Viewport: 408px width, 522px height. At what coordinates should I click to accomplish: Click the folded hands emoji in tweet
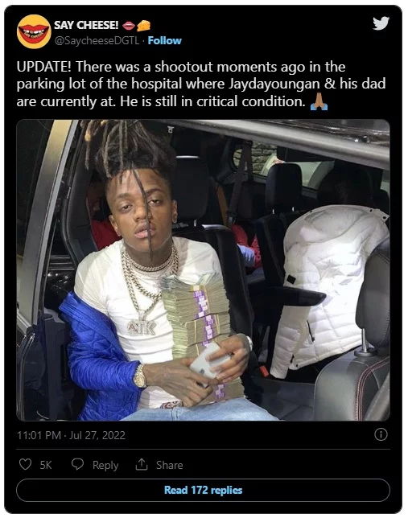coord(319,101)
